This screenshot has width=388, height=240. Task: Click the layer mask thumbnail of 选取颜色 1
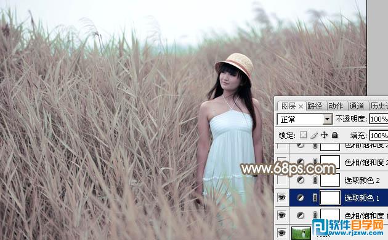point(330,198)
